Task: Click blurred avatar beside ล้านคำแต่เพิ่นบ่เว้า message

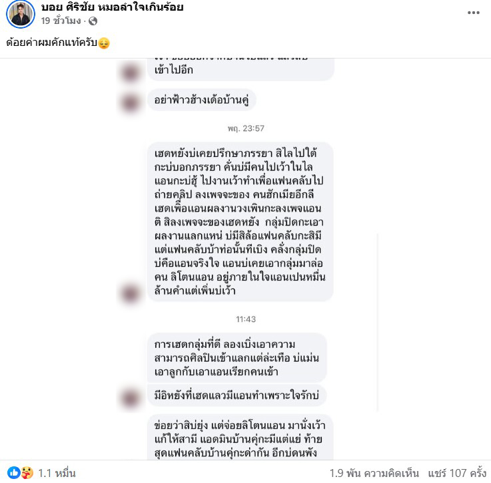Action: [x=131, y=293]
